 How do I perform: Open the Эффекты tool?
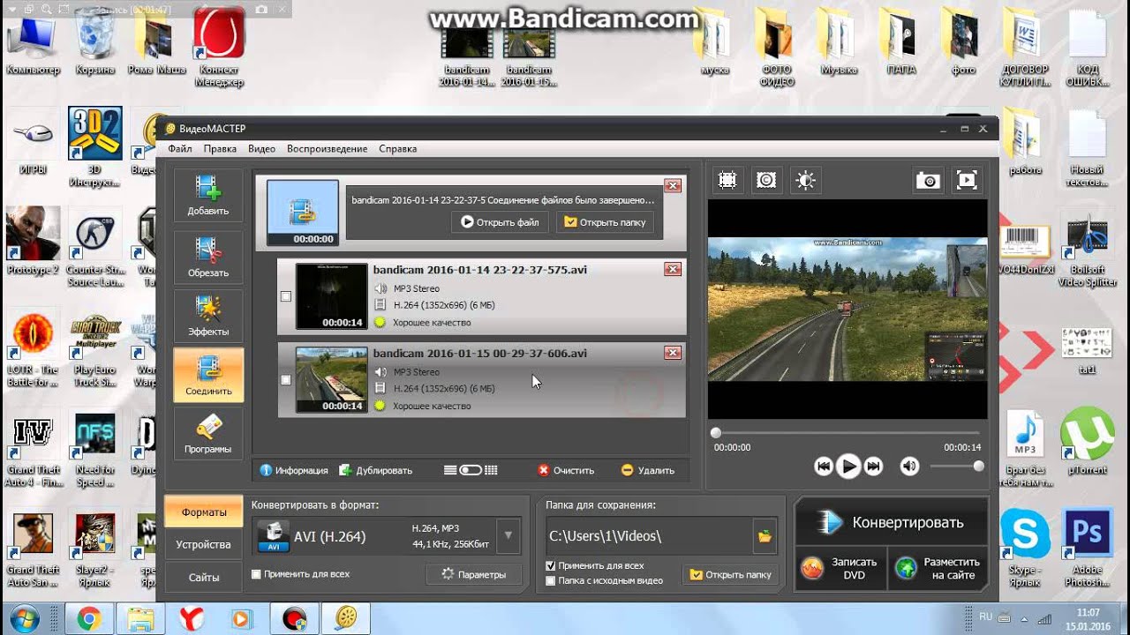point(207,316)
